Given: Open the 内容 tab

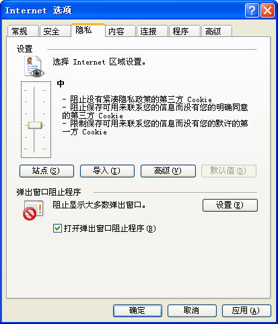Looking at the screenshot, I should [120, 31].
